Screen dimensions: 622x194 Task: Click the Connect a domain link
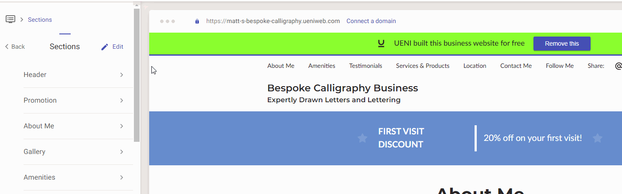click(371, 21)
